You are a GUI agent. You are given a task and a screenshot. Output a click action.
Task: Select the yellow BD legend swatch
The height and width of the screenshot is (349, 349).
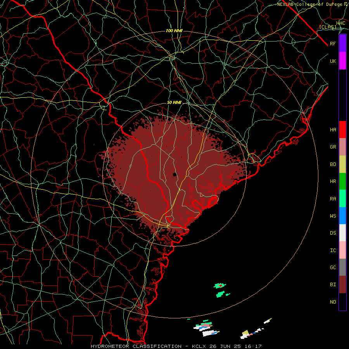click(342, 164)
